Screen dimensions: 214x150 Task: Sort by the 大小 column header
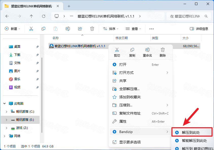coord(186,38)
